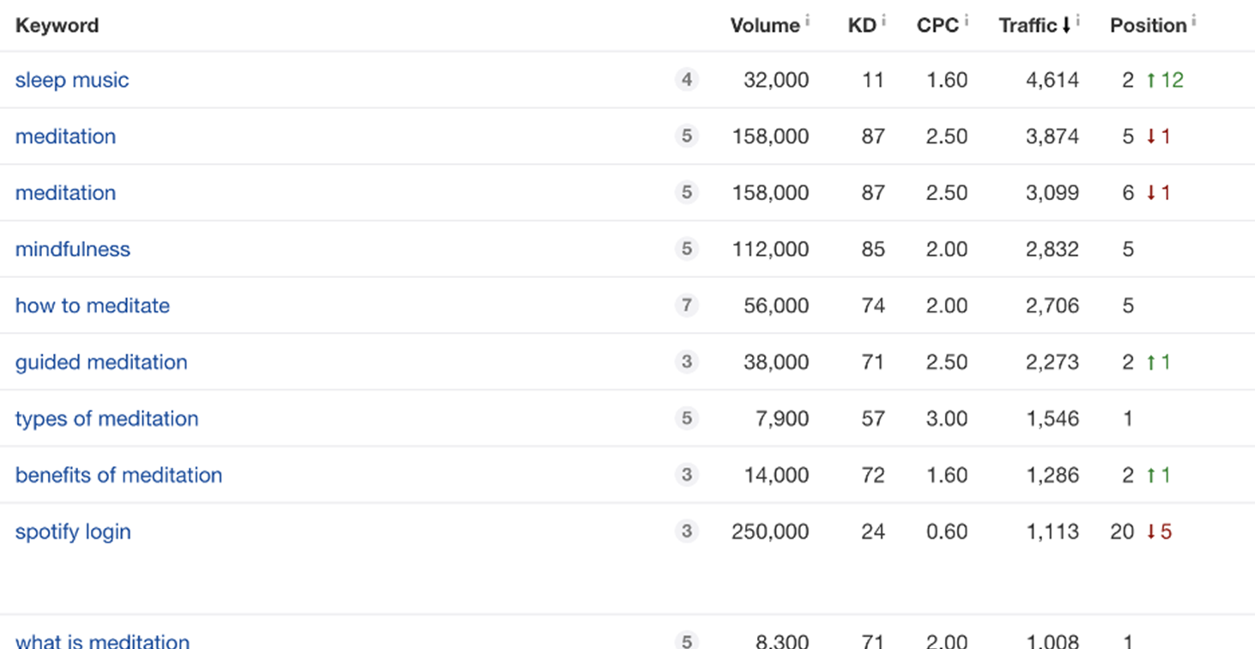Screen dimensions: 1255x649
Task: Toggle the Traffic column descending sort arrow
Action: click(1066, 26)
